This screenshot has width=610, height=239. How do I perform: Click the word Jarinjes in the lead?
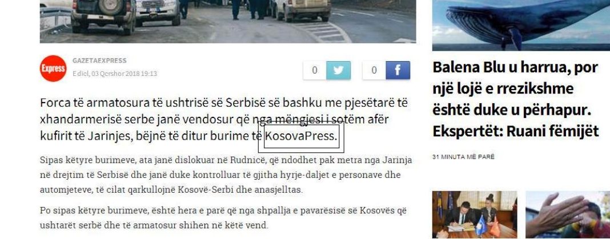point(110,136)
